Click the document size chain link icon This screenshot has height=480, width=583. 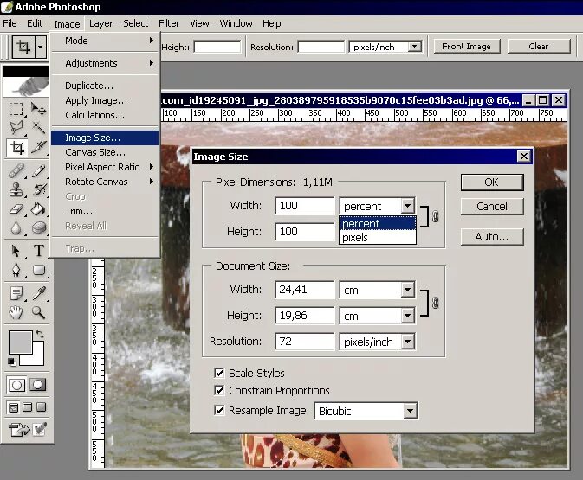[x=436, y=303]
